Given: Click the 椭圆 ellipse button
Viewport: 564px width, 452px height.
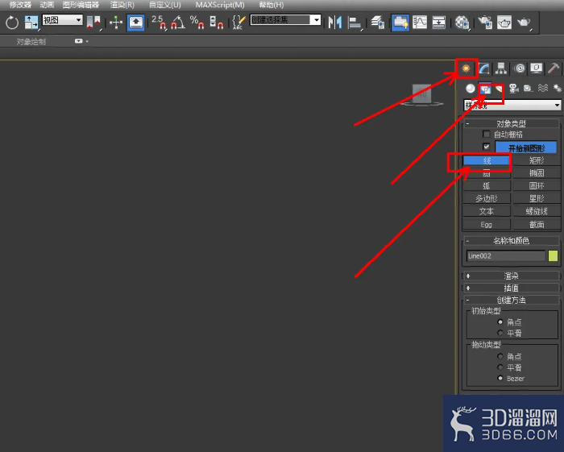Looking at the screenshot, I should point(537,173).
